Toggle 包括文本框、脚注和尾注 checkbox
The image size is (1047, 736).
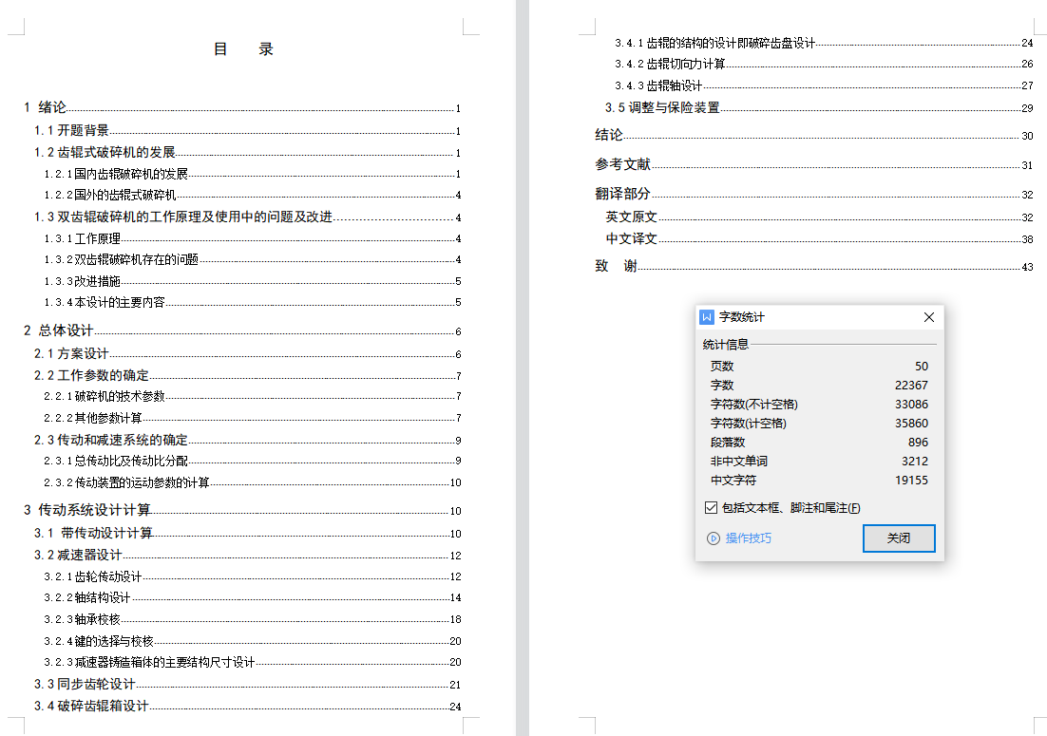[x=712, y=508]
